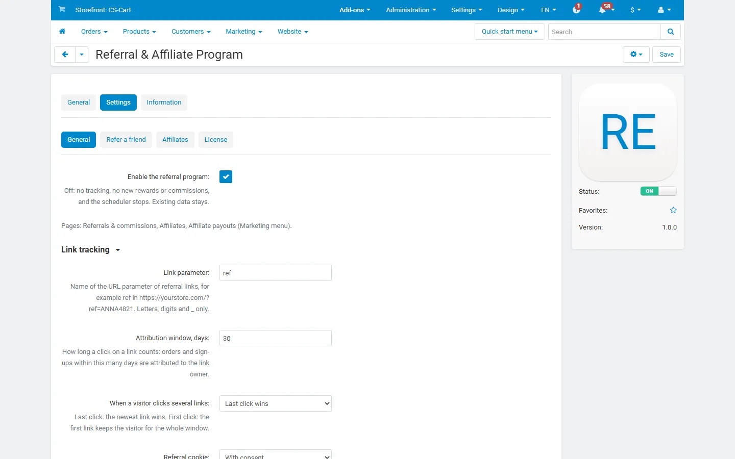Click the Link parameter field

tap(276, 273)
